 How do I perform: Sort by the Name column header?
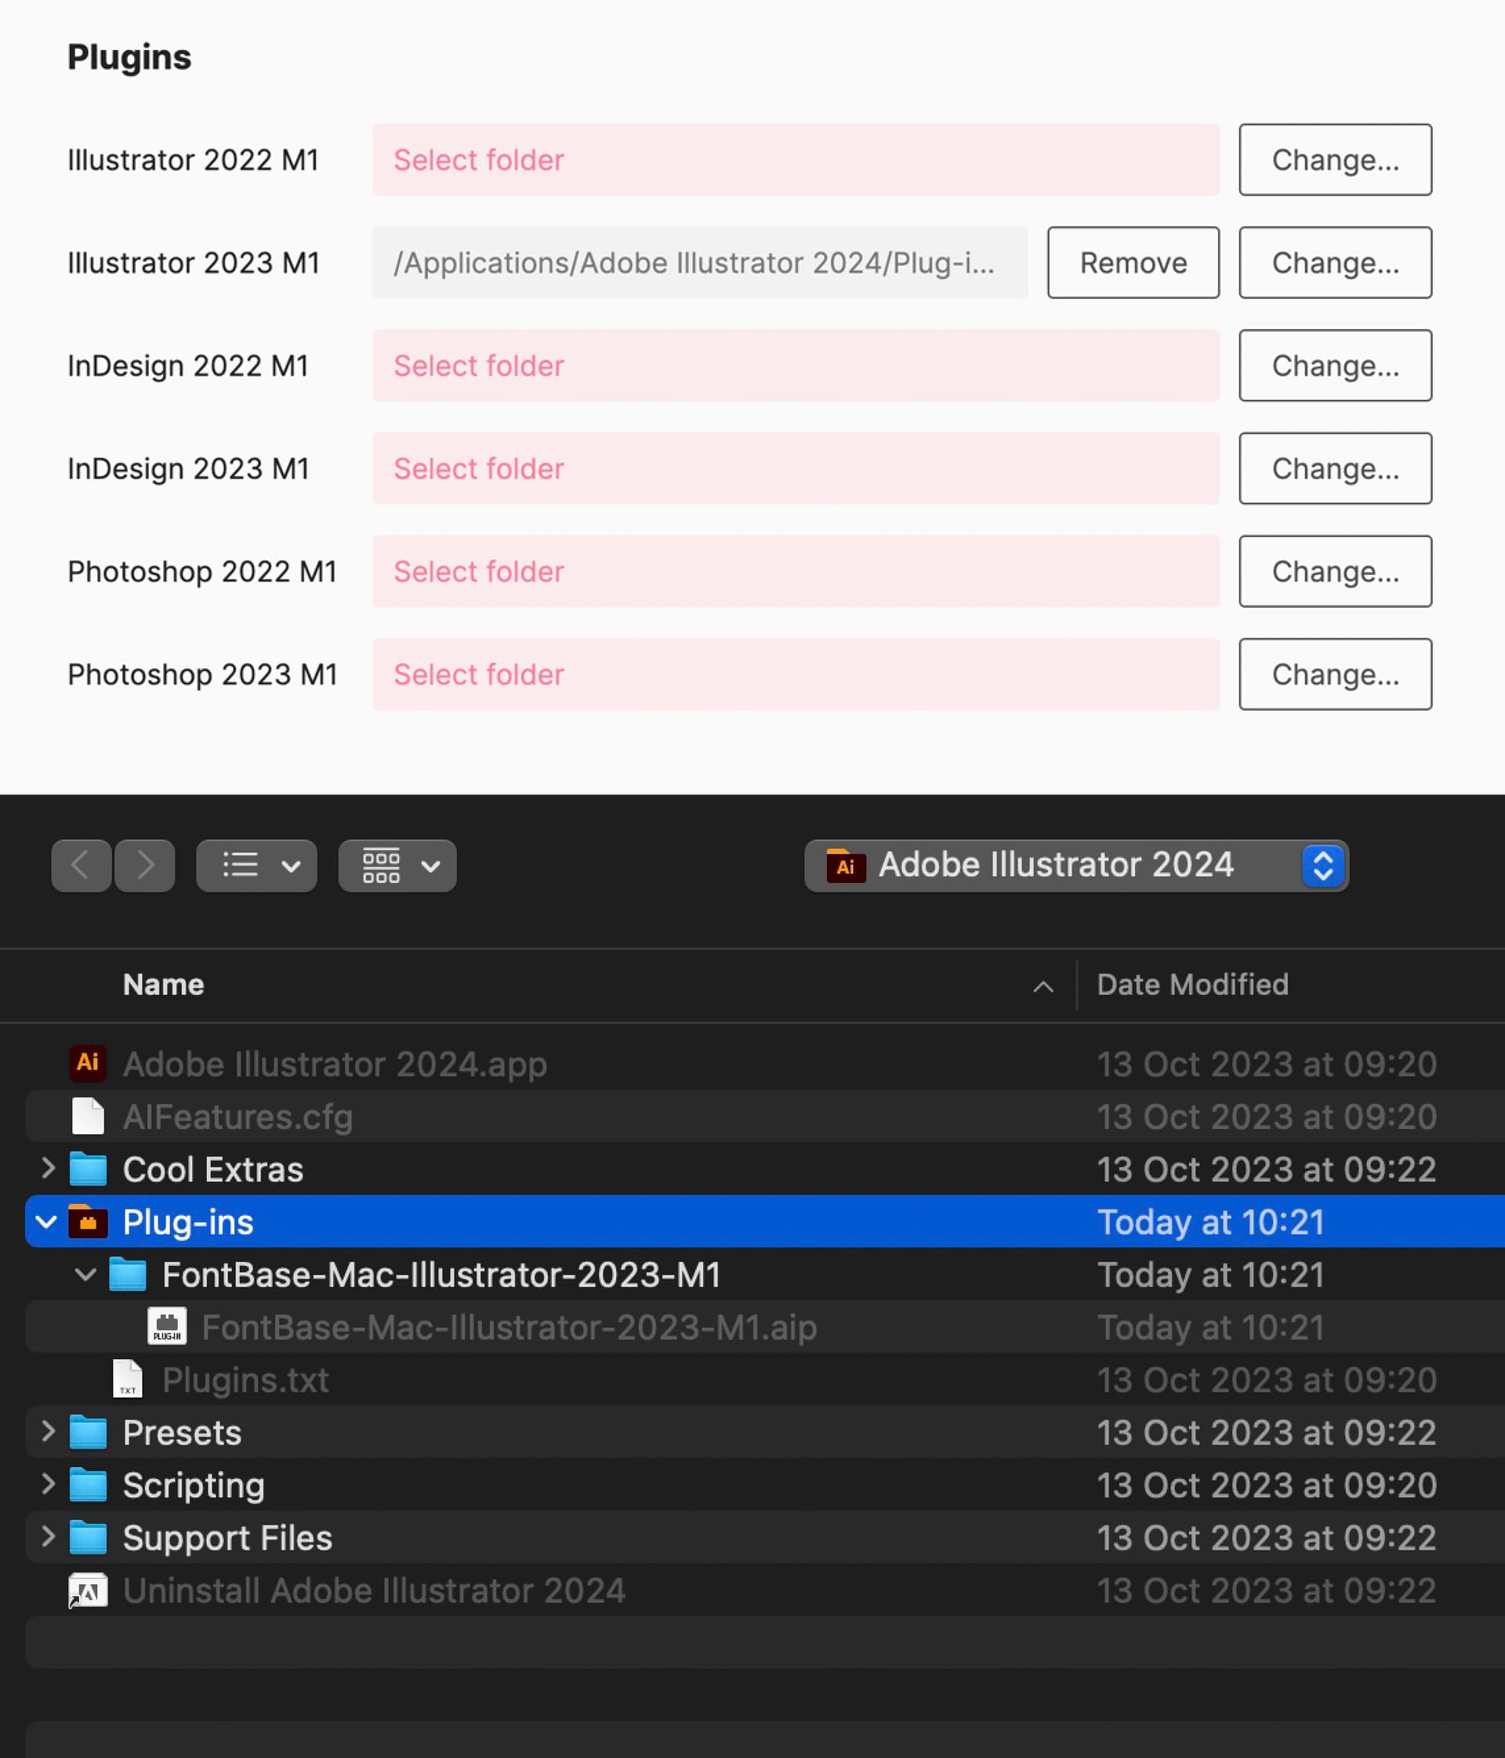tap(164, 984)
